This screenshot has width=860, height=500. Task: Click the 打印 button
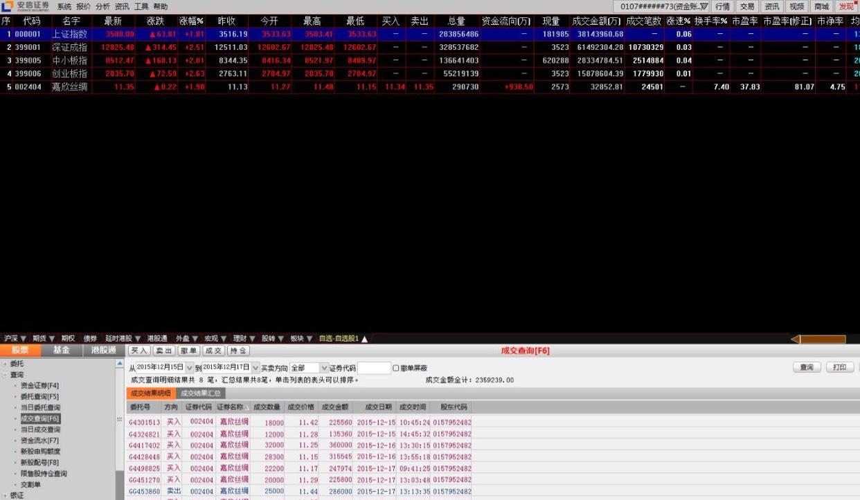(x=840, y=367)
